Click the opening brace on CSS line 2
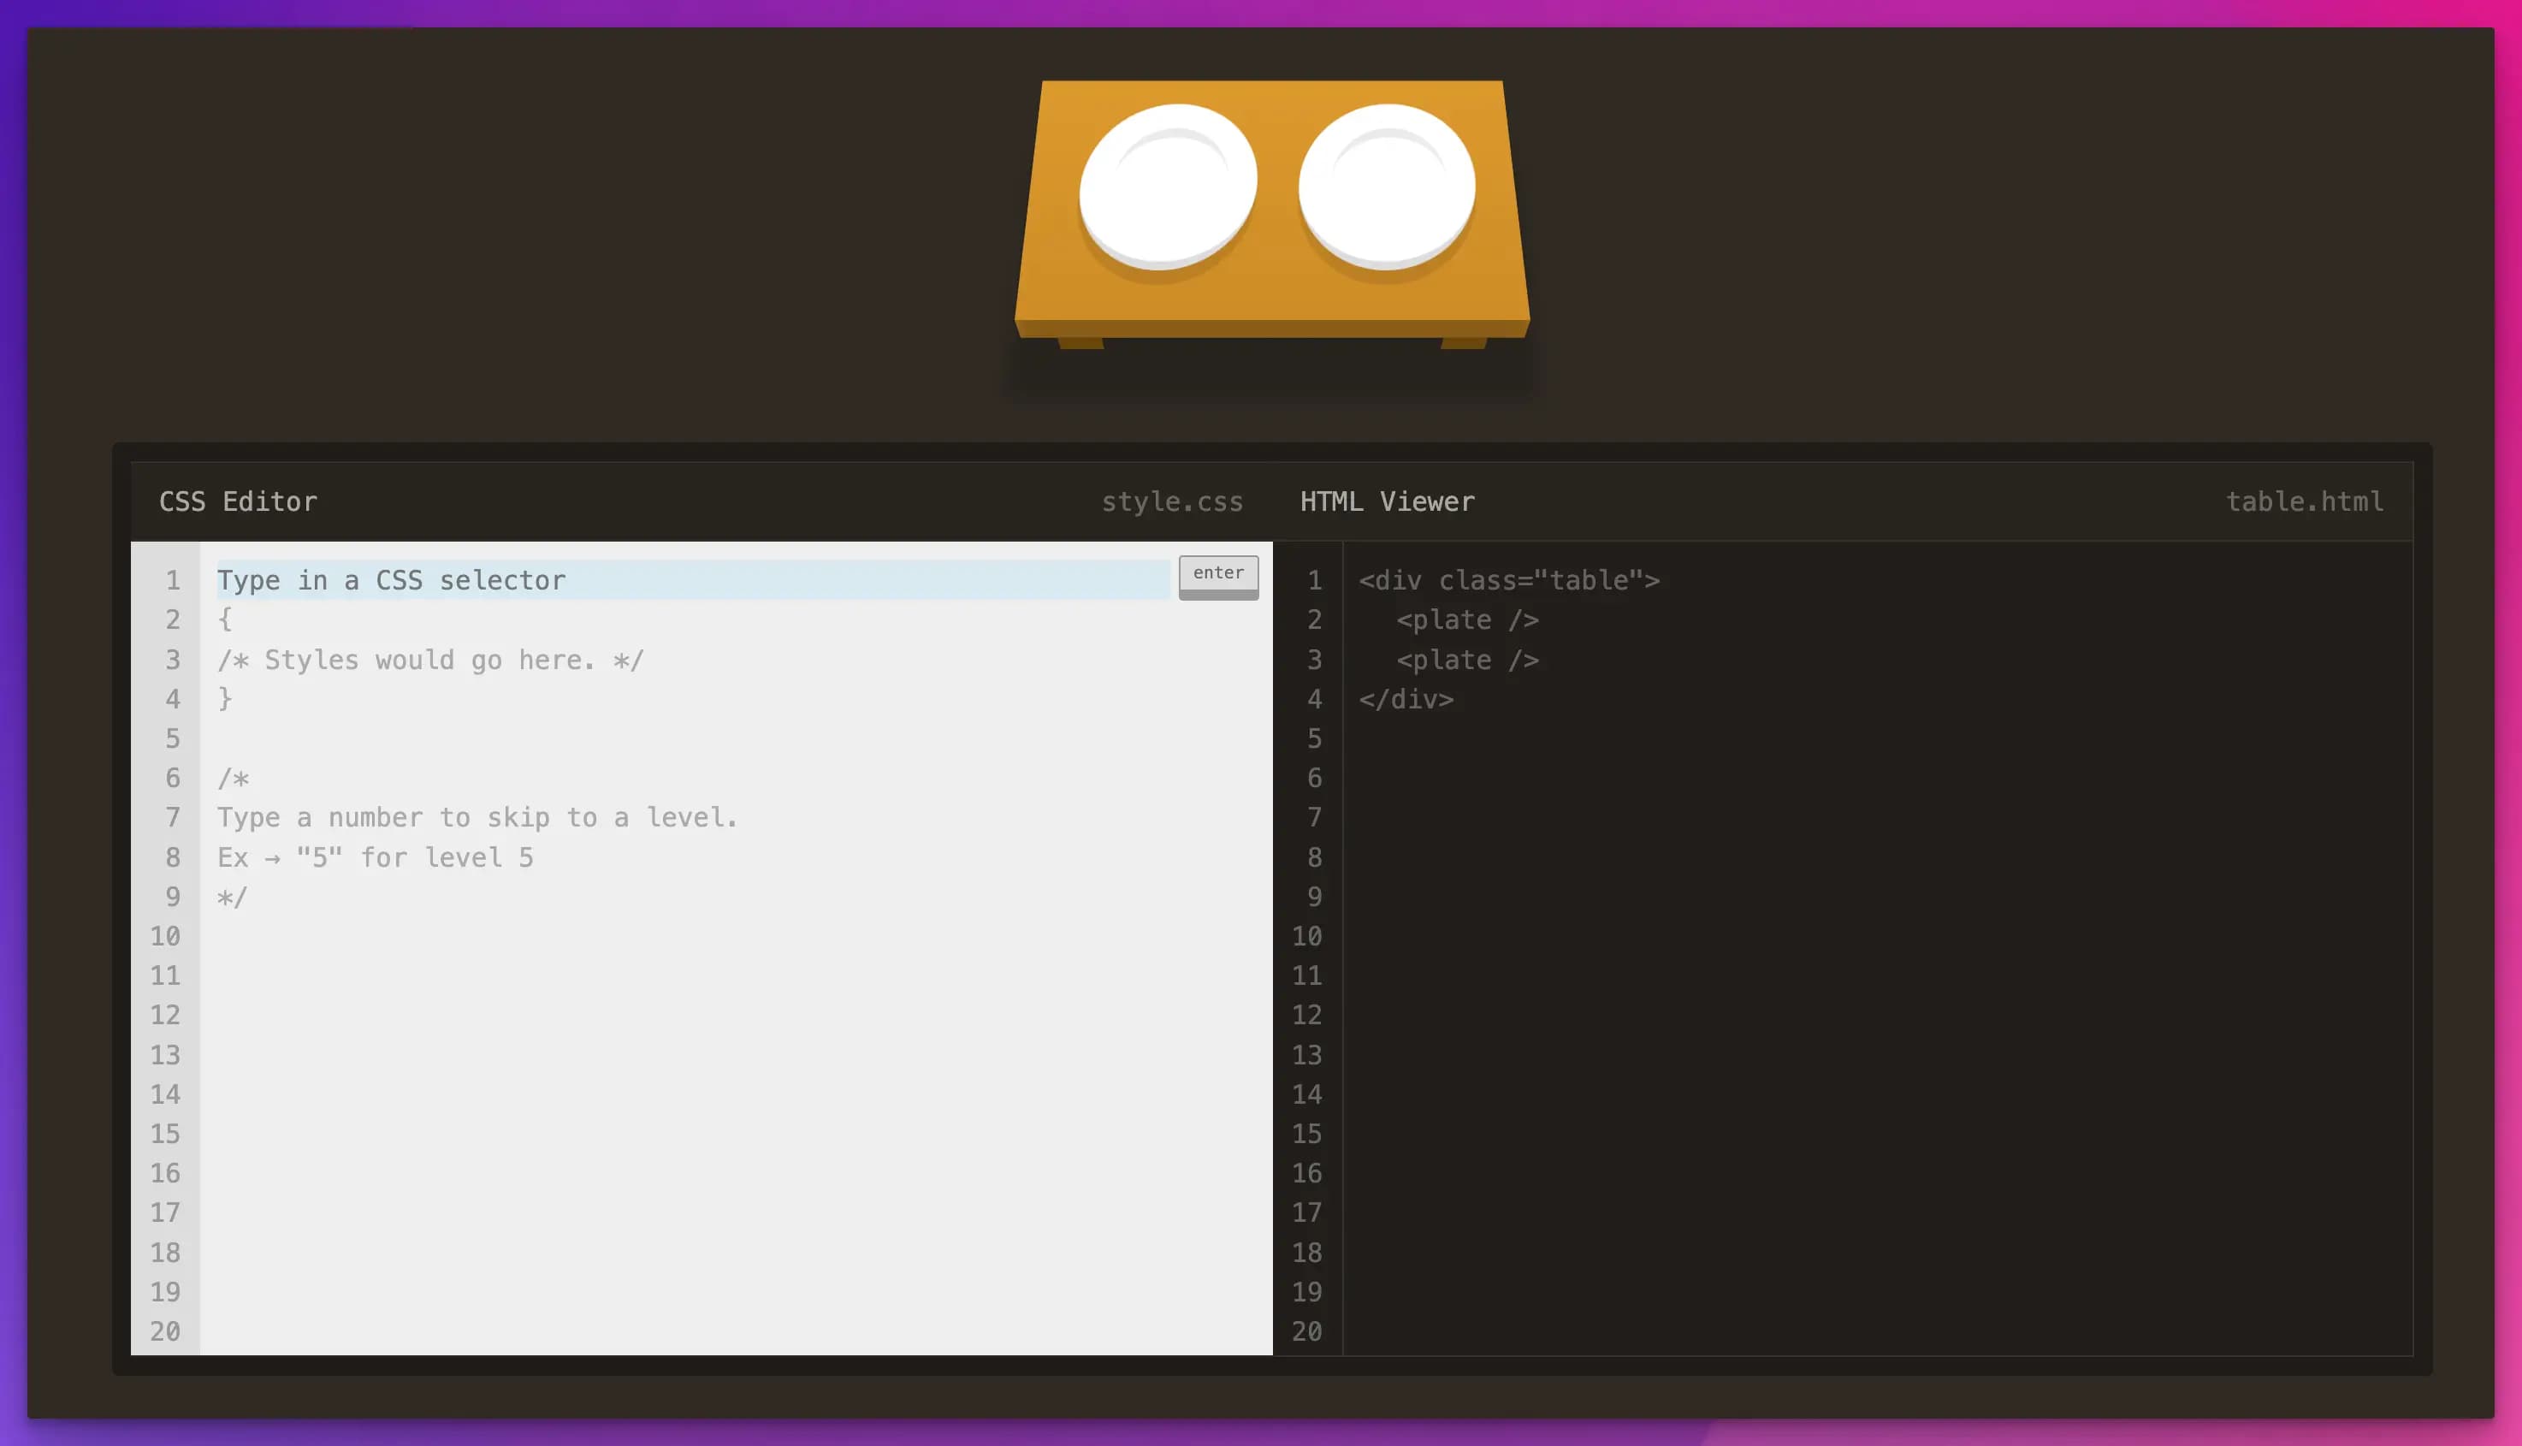 coord(225,619)
